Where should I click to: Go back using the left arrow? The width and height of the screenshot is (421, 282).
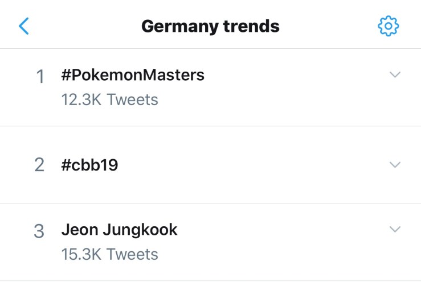pyautogui.click(x=24, y=26)
